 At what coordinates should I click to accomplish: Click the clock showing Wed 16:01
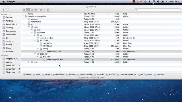(175, 1)
